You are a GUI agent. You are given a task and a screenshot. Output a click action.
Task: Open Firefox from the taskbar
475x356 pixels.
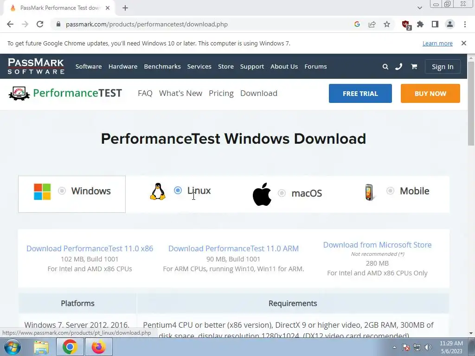pyautogui.click(x=99, y=347)
